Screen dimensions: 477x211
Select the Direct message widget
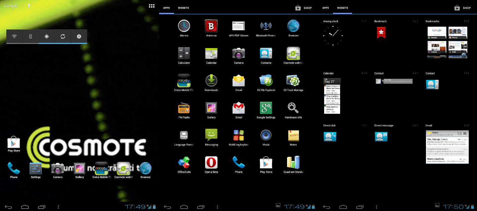pos(381,136)
